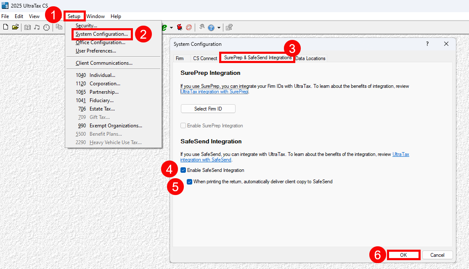Click the form help icon at toolbar end
469x269 pixels.
[x=229, y=27]
